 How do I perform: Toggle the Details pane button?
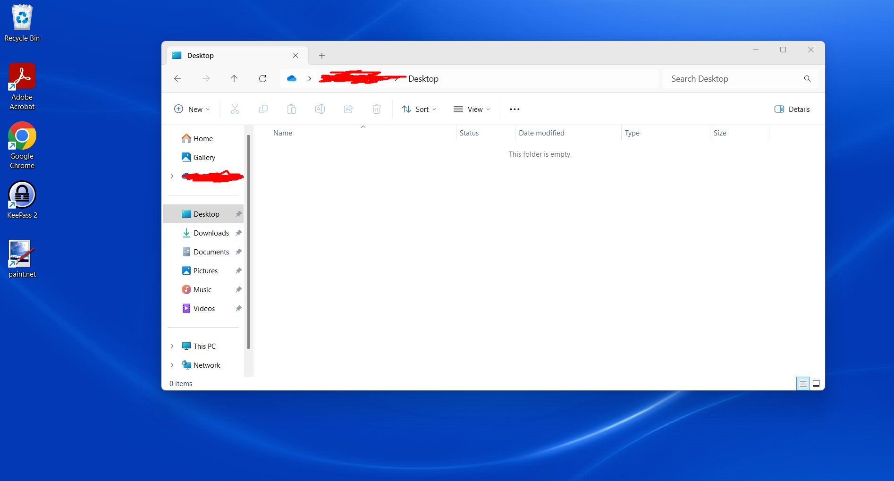[793, 109]
